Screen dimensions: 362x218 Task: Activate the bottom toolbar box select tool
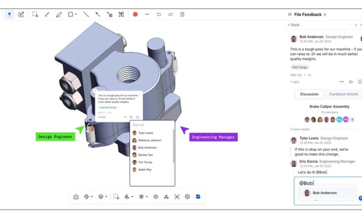(x=116, y=197)
